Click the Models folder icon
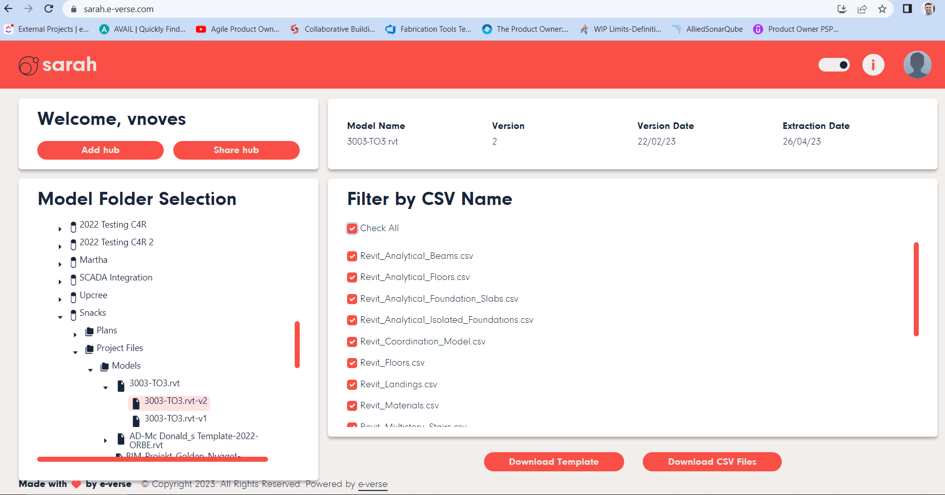 coord(105,367)
